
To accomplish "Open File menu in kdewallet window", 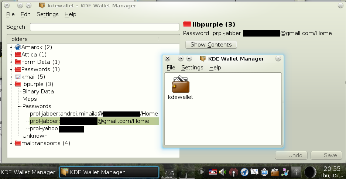I will (x=10, y=14).
